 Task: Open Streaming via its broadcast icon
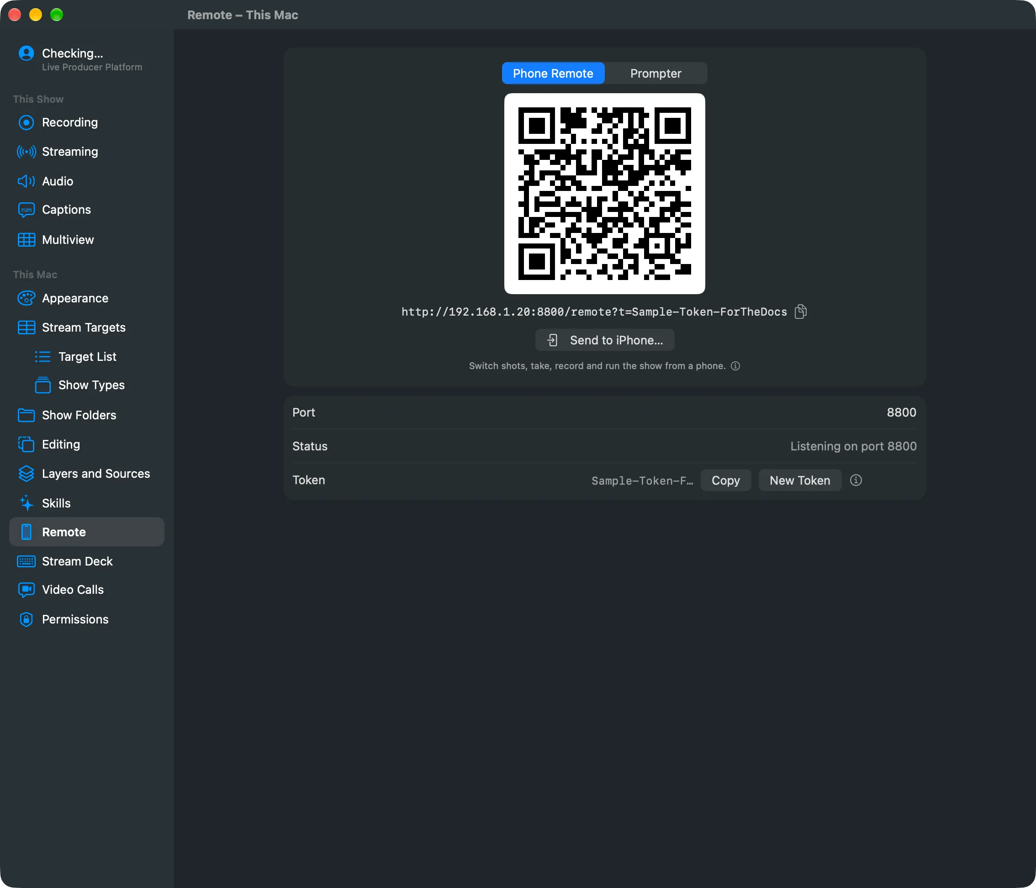tap(26, 152)
